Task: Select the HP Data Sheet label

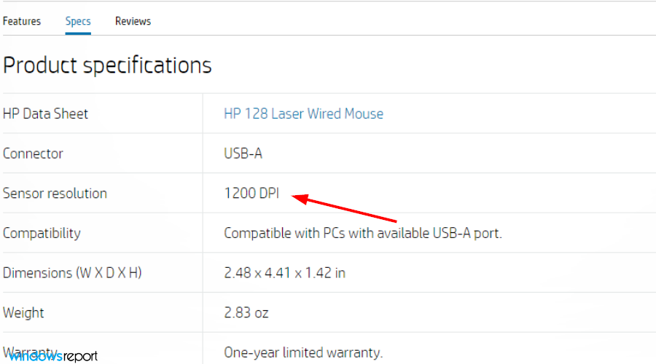Action: 45,114
